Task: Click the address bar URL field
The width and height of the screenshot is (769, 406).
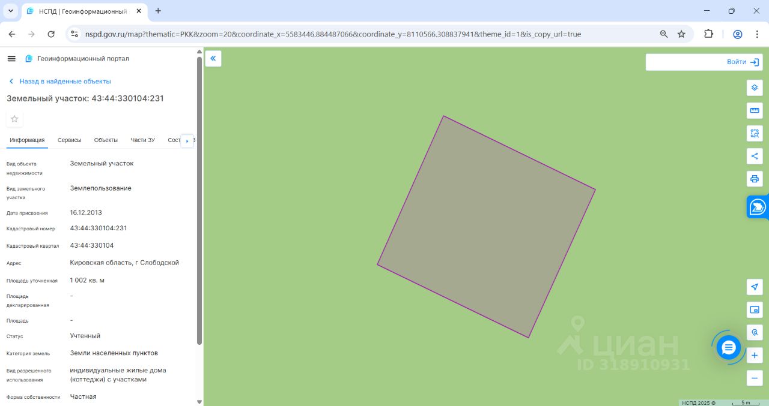Action: click(x=333, y=34)
